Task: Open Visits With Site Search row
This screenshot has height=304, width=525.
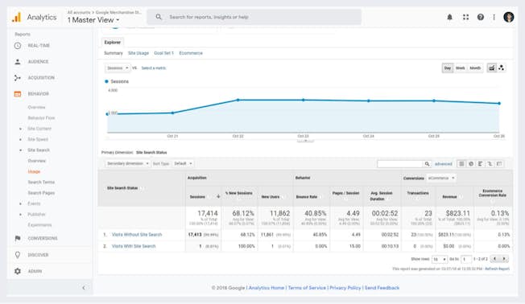Action: point(134,246)
